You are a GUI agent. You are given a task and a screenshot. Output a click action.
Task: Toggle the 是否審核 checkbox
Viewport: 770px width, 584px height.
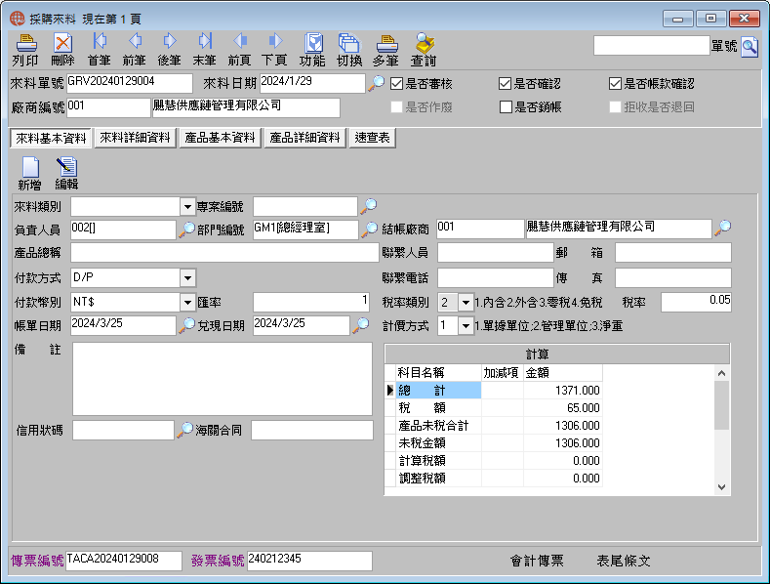coord(397,84)
